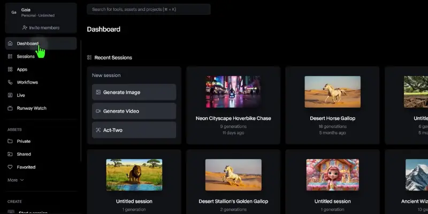Click the Generate Video camera icon

point(98,111)
